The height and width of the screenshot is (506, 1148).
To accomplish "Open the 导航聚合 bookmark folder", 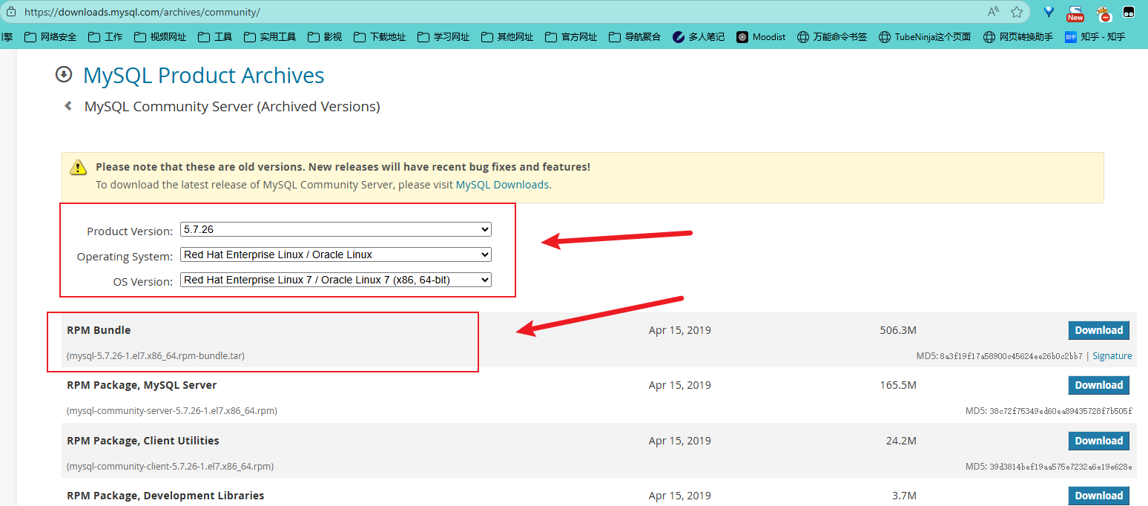I will pyautogui.click(x=635, y=36).
